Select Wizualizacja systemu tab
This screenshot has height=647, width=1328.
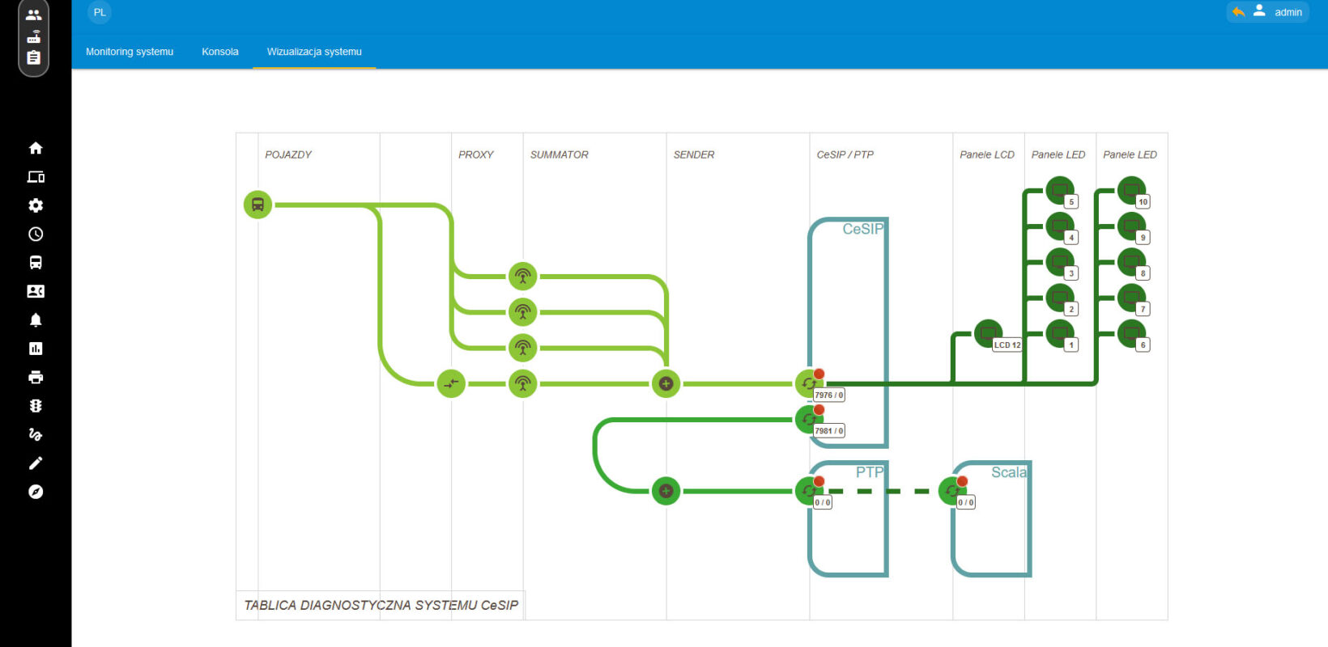[x=314, y=52]
